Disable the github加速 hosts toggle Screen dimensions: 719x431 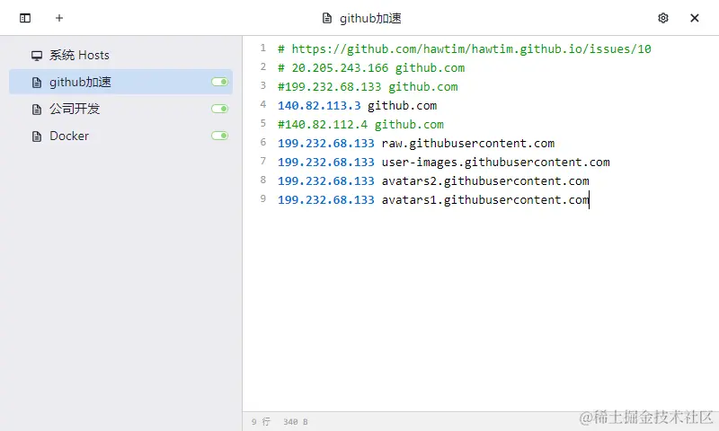pos(219,82)
